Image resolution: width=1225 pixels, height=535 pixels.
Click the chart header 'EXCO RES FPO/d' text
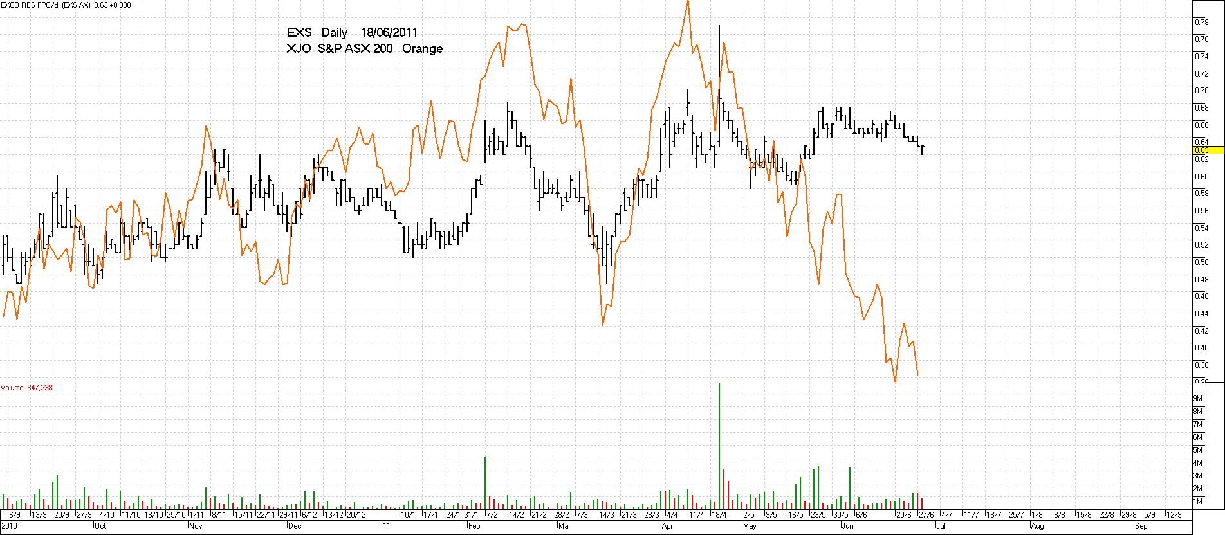click(x=30, y=5)
